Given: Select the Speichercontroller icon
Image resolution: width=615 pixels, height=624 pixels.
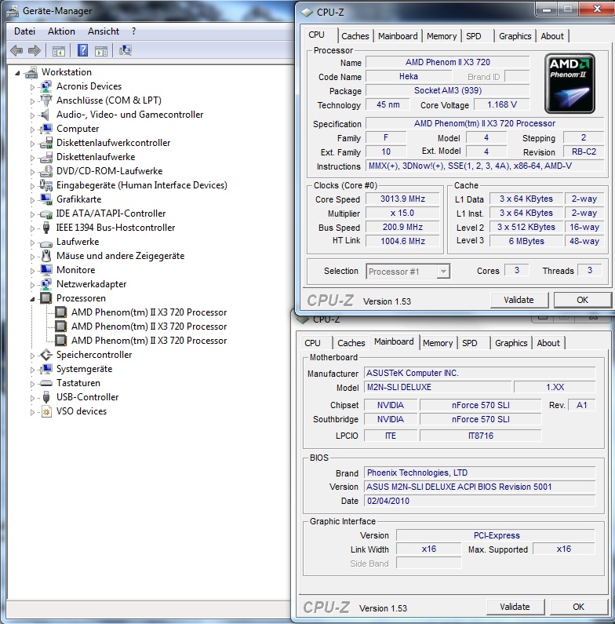Looking at the screenshot, I should (x=46, y=355).
